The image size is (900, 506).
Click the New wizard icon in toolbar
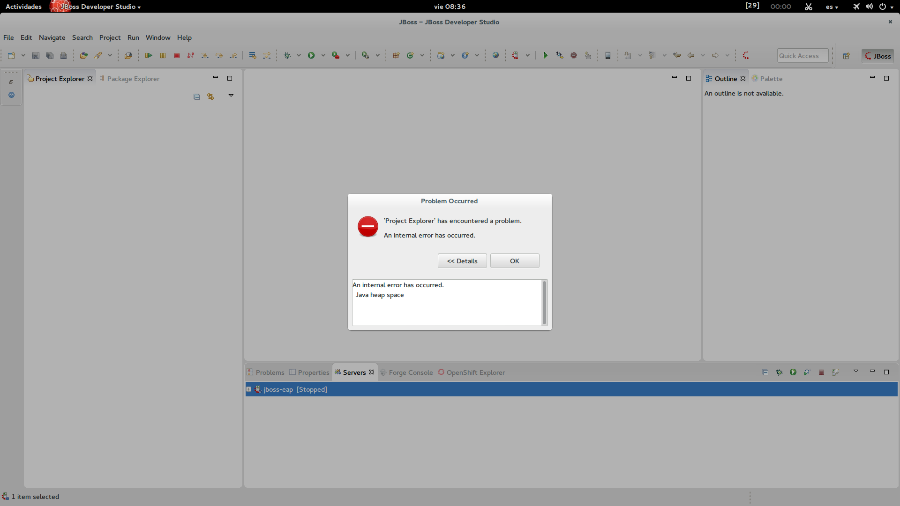(x=11, y=55)
